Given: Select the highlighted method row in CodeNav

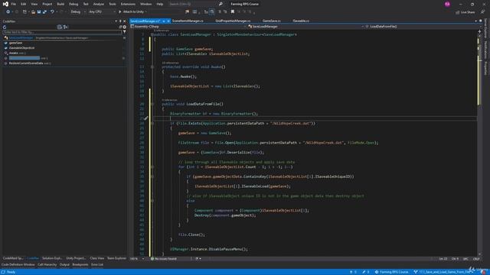Looking at the screenshot, I should (x=24, y=58).
